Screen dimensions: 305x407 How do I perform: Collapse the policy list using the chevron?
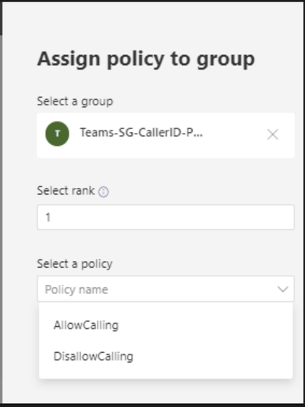click(x=283, y=289)
